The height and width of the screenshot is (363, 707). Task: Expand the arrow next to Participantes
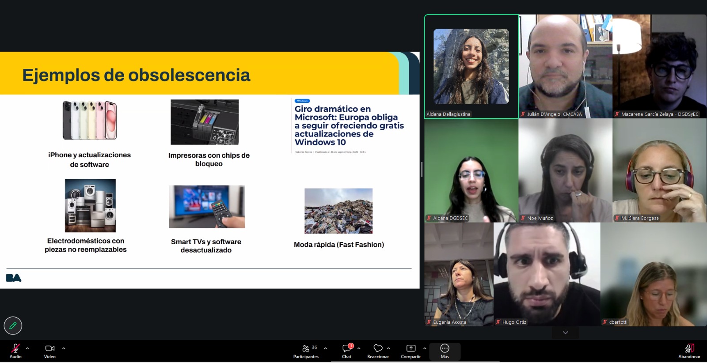click(x=326, y=348)
